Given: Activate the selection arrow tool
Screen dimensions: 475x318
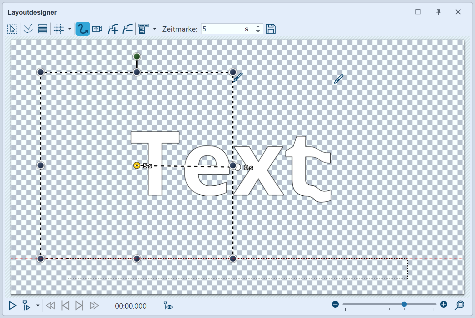Looking at the screenshot, I should (x=12, y=29).
